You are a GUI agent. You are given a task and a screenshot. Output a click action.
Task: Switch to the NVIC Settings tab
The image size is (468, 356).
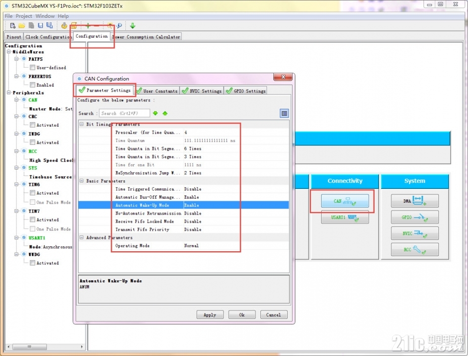[x=202, y=91]
